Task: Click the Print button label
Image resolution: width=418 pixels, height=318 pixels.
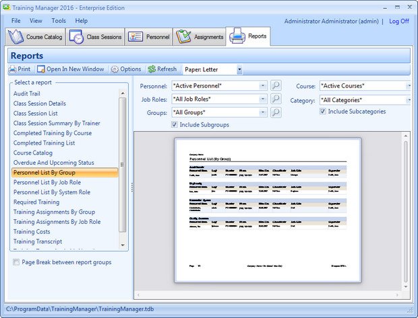Action: [x=24, y=69]
